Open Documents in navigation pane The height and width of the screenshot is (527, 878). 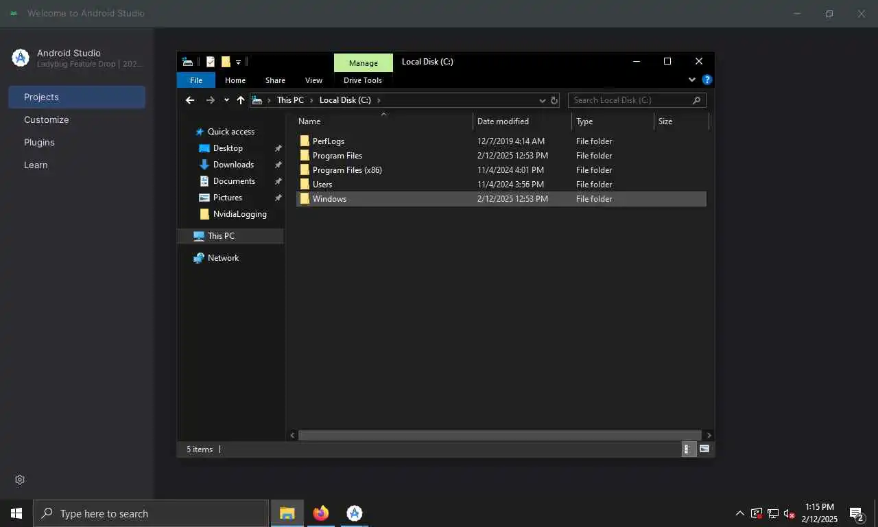click(x=234, y=181)
